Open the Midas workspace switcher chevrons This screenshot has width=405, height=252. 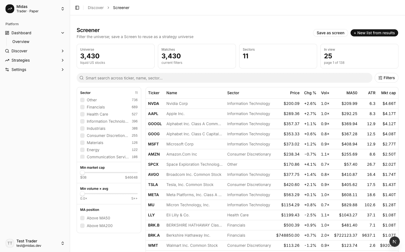pos(63,9)
